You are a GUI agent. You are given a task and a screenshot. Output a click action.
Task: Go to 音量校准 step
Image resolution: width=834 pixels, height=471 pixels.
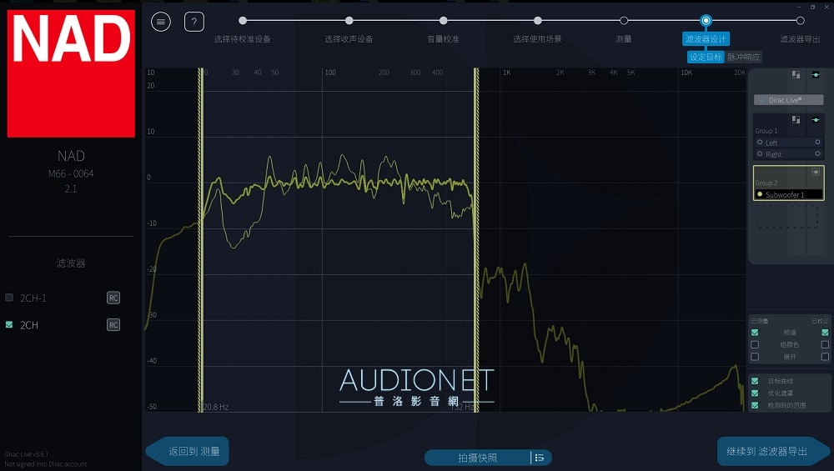coord(443,21)
